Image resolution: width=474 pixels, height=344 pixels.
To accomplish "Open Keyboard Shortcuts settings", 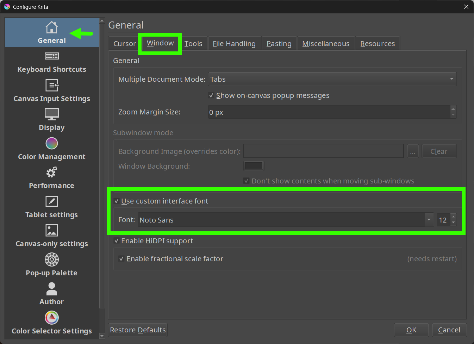I will point(51,62).
